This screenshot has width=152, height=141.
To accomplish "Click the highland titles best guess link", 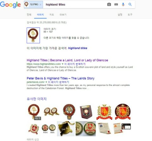I will pyautogui.click(x=78, y=48).
